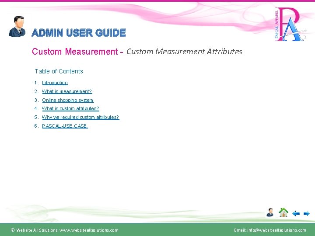Click the small admin user icon near navigation

[x=270, y=212]
